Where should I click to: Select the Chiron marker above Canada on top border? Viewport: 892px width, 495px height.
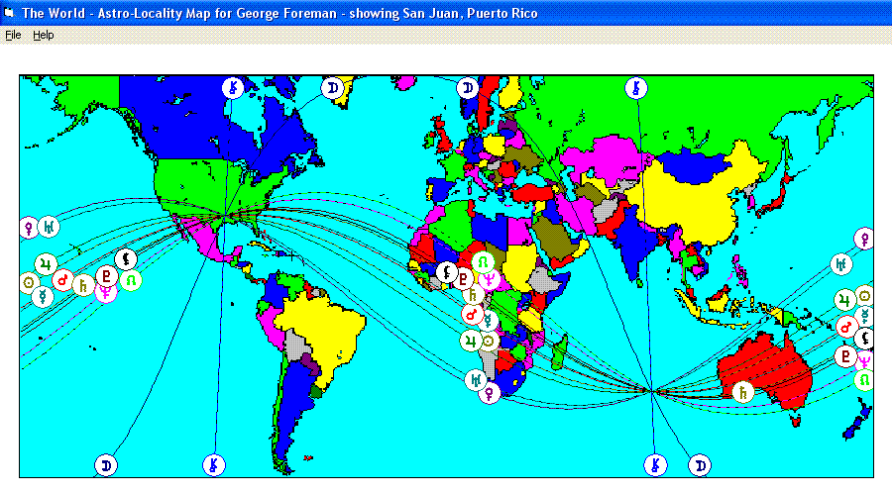232,88
